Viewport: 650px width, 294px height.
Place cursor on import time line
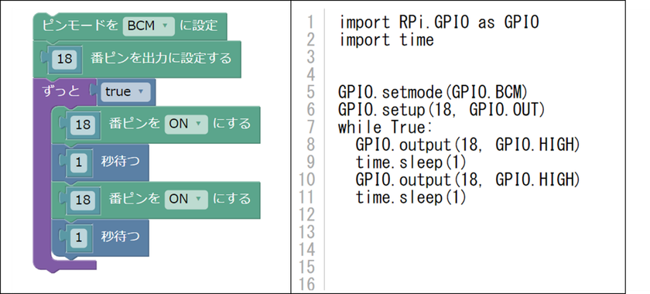tap(386, 39)
